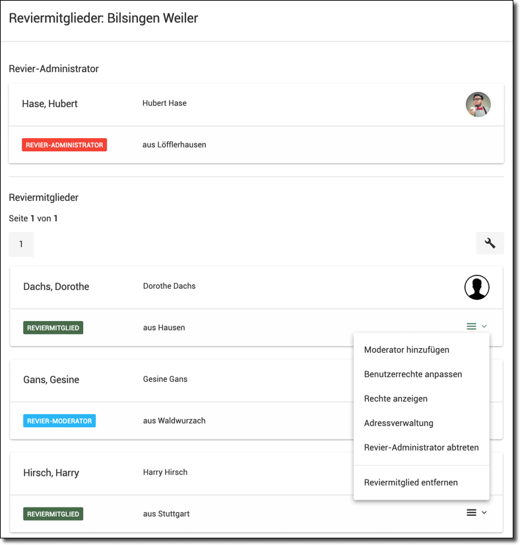The image size is (520, 545).
Task: Expand the chevron in Harry Hirsch's row
Action: [484, 513]
